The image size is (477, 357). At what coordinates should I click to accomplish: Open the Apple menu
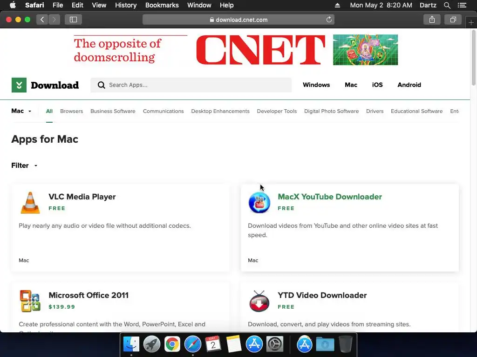point(13,5)
